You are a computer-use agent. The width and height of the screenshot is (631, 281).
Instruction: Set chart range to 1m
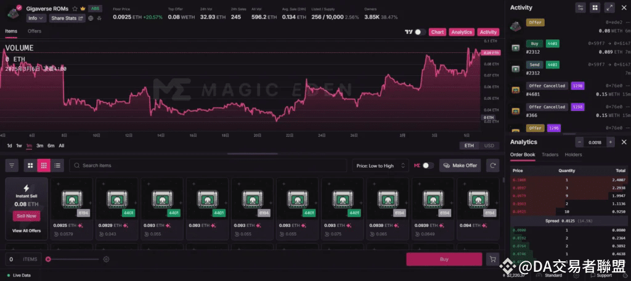[x=29, y=145]
